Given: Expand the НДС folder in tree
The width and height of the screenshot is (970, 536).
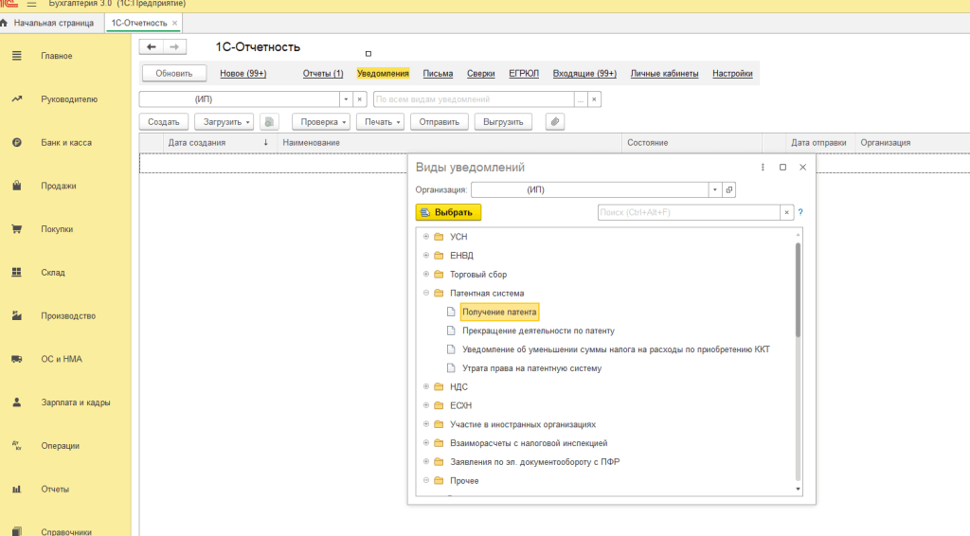Looking at the screenshot, I should coord(426,386).
